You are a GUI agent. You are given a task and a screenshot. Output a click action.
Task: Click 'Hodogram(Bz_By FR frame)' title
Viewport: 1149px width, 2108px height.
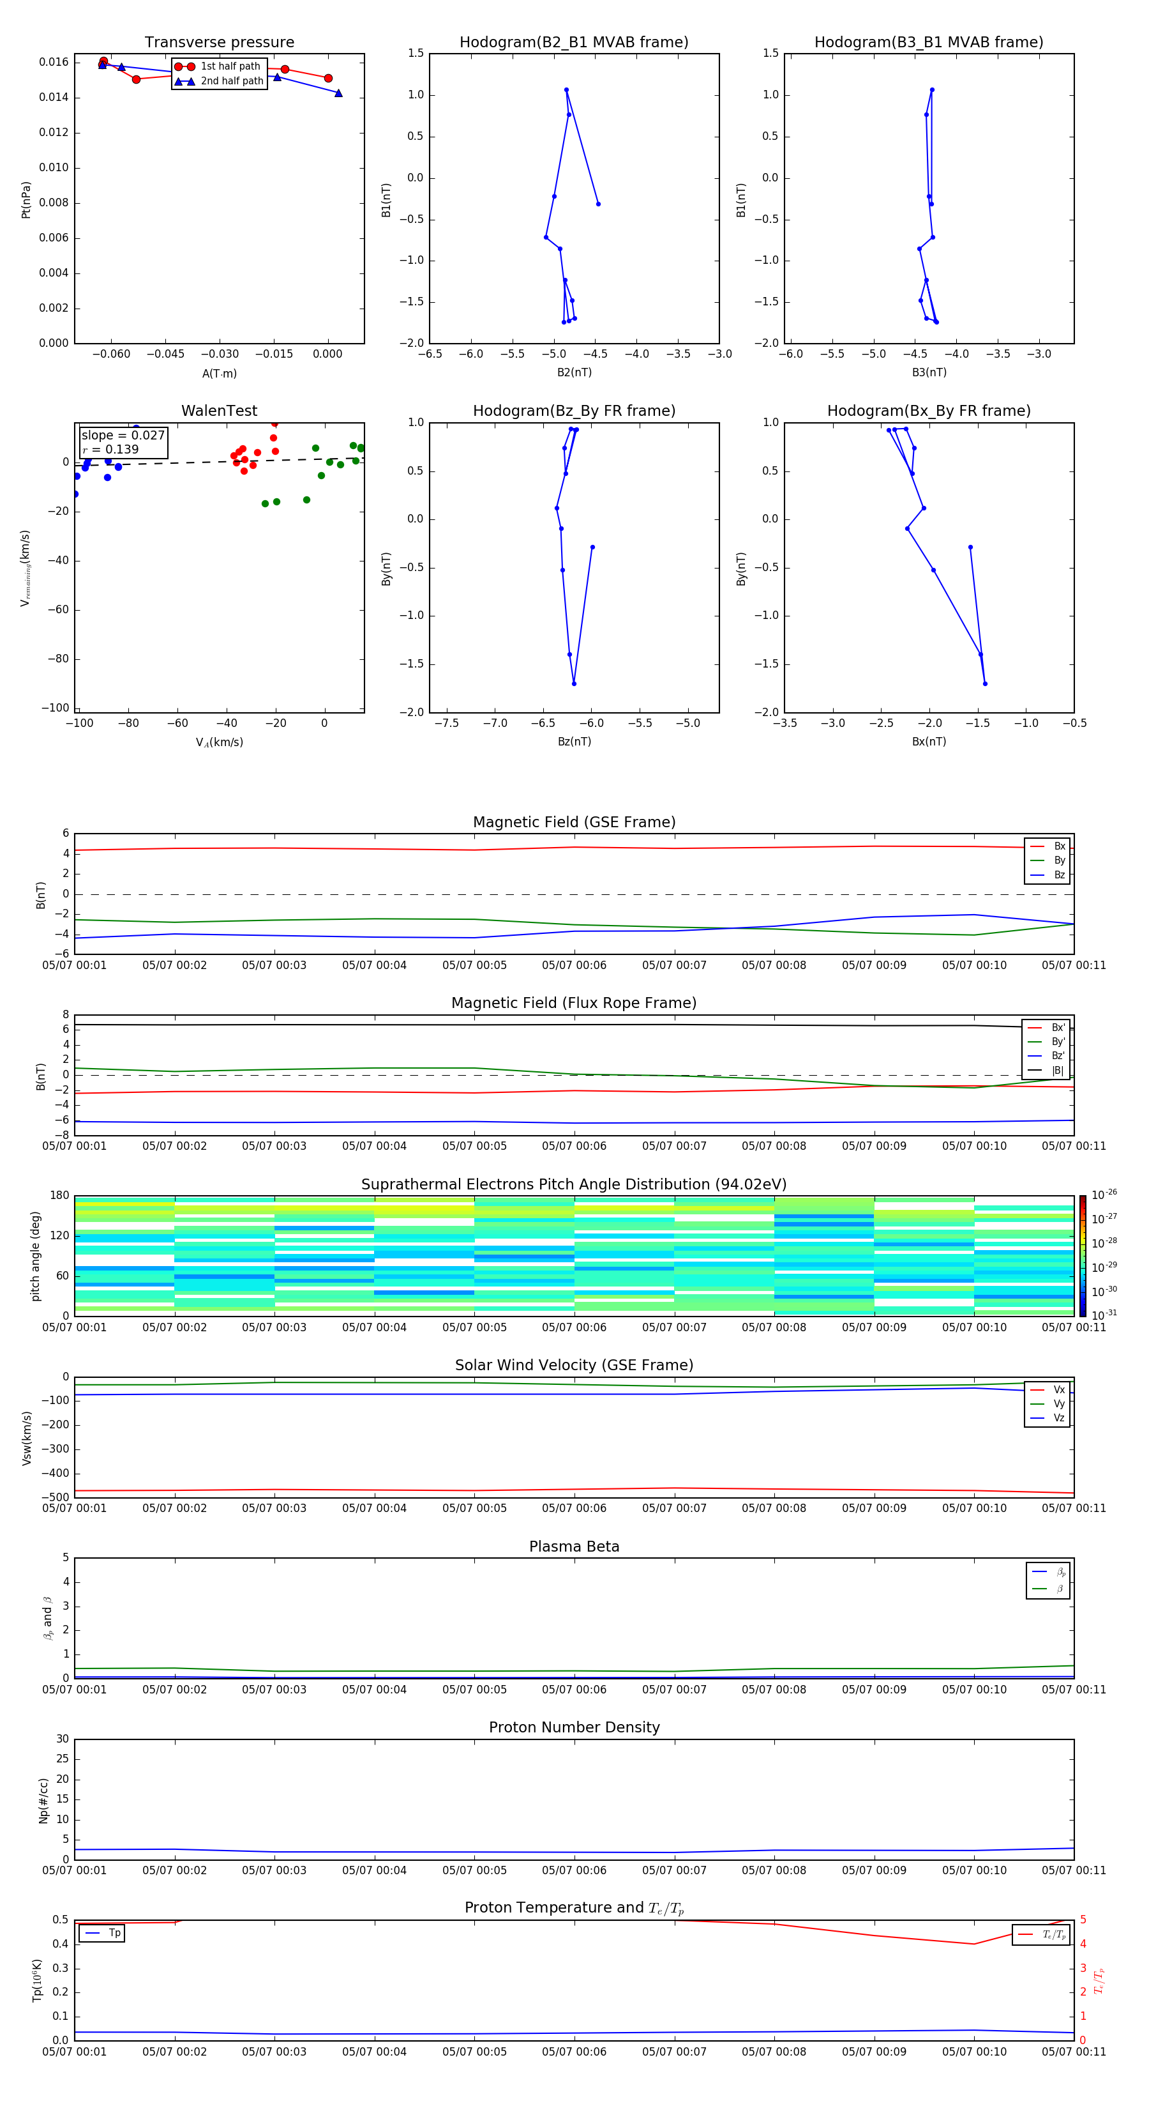(574, 411)
